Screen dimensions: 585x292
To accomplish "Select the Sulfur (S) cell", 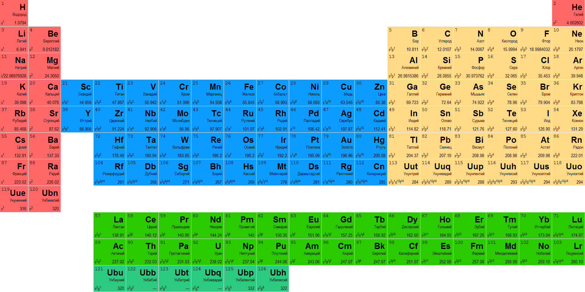I will 503,66.
